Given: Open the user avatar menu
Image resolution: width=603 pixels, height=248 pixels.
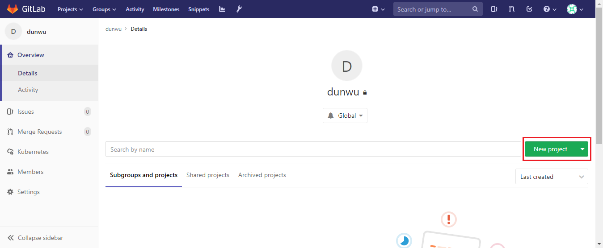Looking at the screenshot, I should (575, 9).
